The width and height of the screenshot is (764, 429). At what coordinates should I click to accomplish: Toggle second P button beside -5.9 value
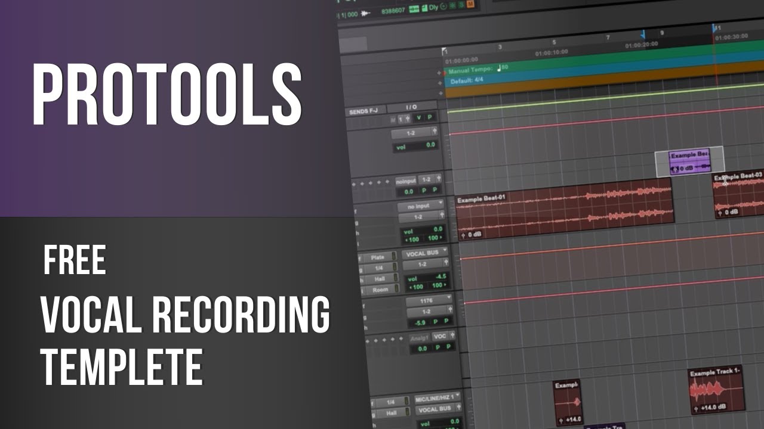(x=446, y=321)
